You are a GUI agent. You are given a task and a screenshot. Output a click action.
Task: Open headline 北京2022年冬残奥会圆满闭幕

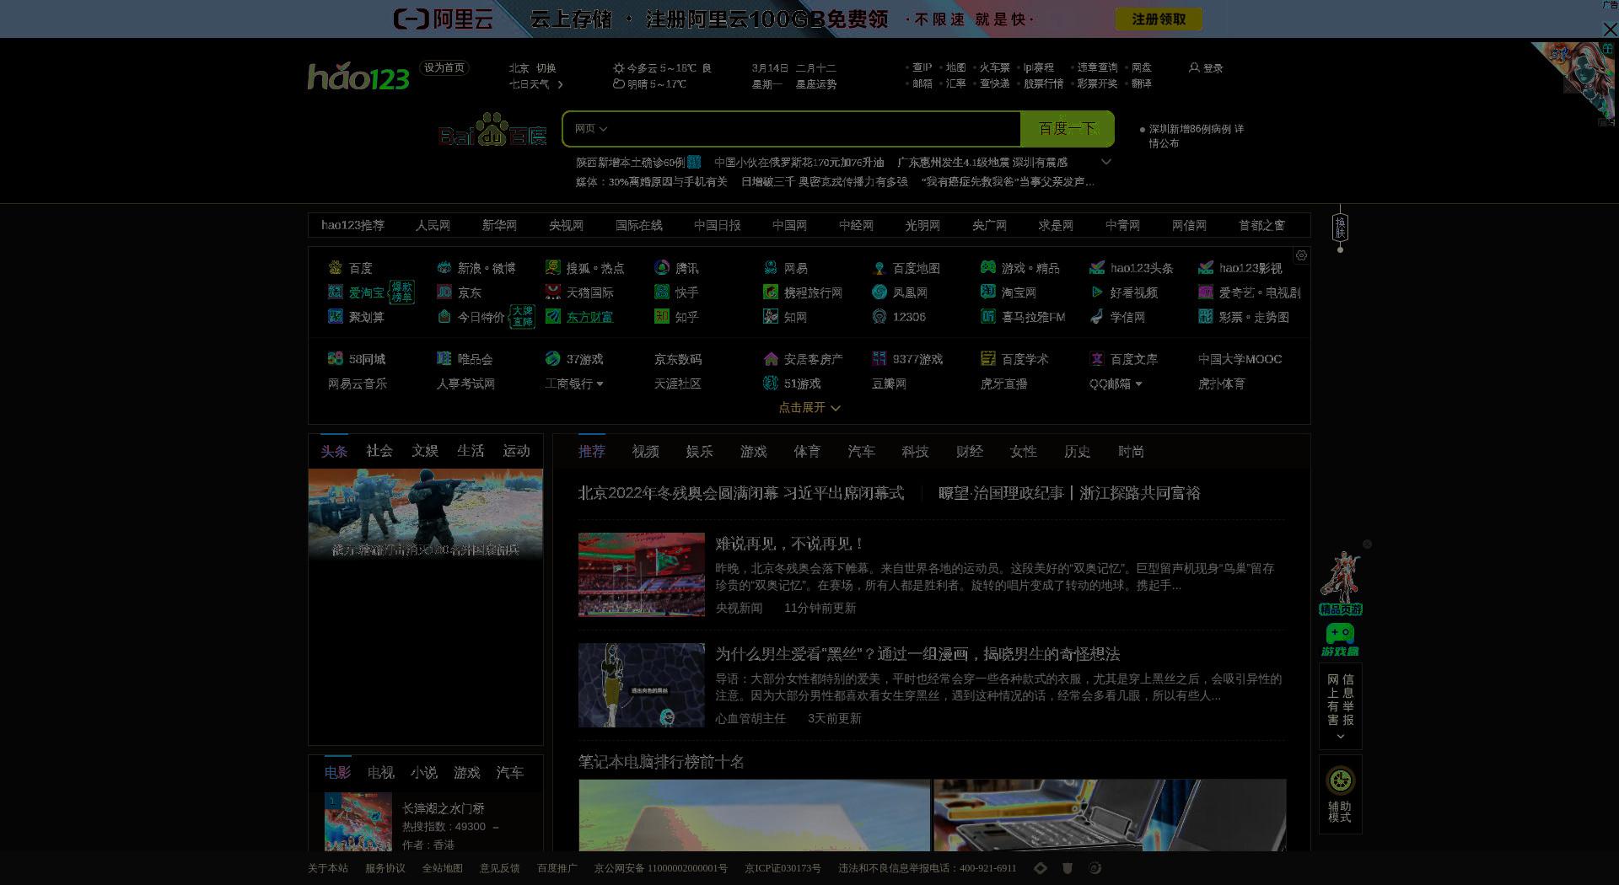[x=741, y=493]
